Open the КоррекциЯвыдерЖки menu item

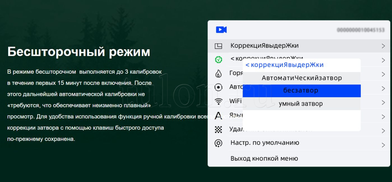[x=264, y=46]
